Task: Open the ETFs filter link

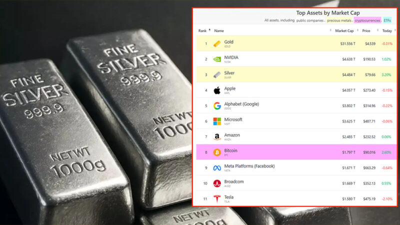Action: point(387,20)
